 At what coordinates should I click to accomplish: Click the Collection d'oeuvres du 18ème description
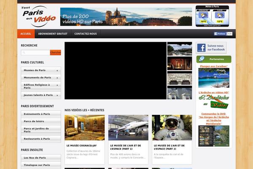point(83,154)
